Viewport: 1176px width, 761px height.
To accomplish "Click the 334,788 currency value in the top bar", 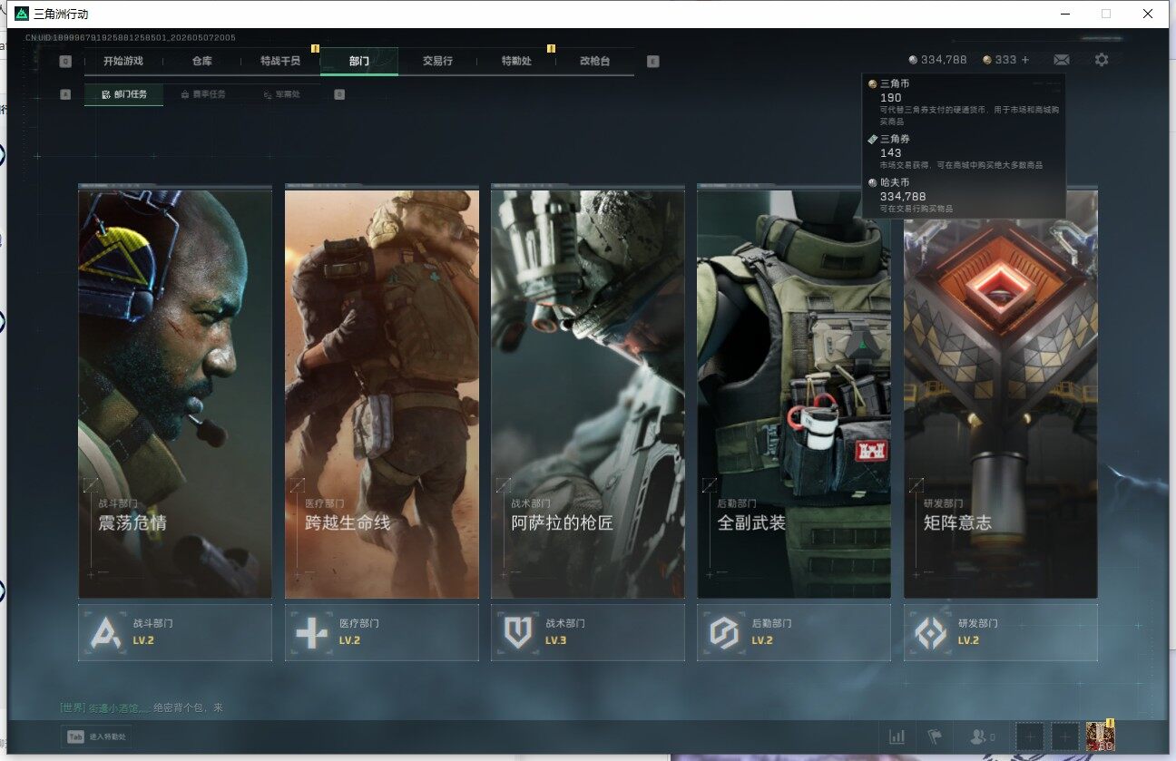I will 944,60.
